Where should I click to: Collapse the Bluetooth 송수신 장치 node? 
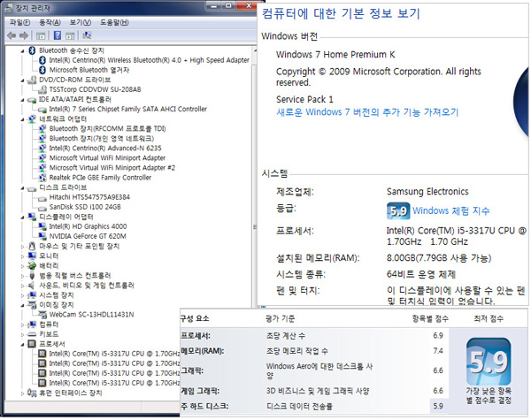(23, 51)
